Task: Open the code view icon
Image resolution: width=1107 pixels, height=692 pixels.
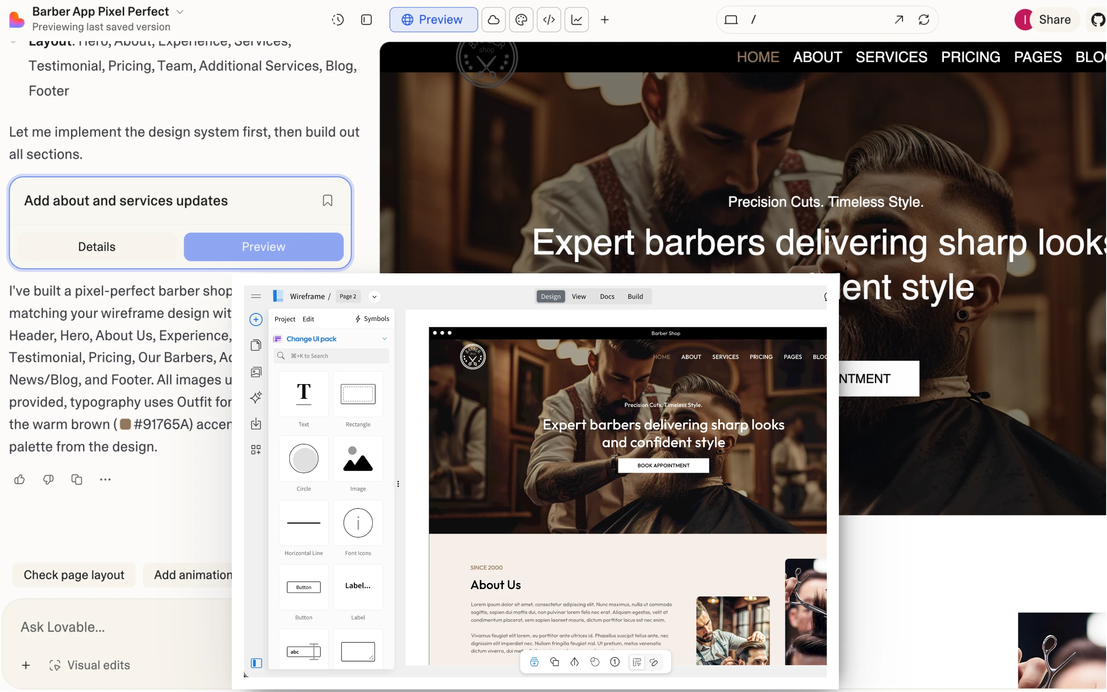Action: coord(548,20)
